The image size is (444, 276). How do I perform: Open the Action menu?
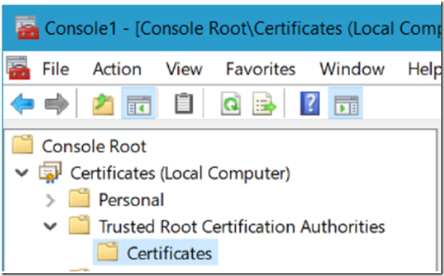pyautogui.click(x=117, y=69)
